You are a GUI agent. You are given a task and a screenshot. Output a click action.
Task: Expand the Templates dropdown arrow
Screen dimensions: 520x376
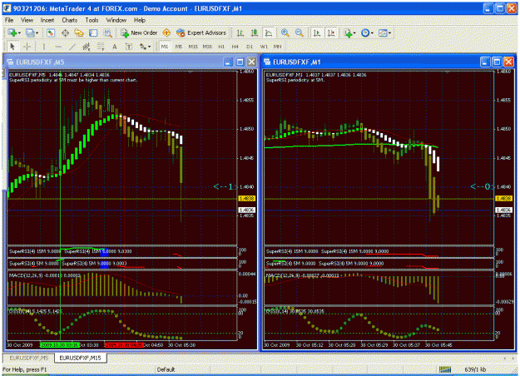(x=389, y=33)
